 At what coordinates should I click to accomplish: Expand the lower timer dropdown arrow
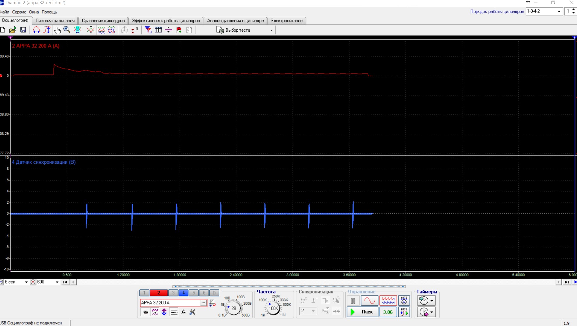pyautogui.click(x=432, y=312)
